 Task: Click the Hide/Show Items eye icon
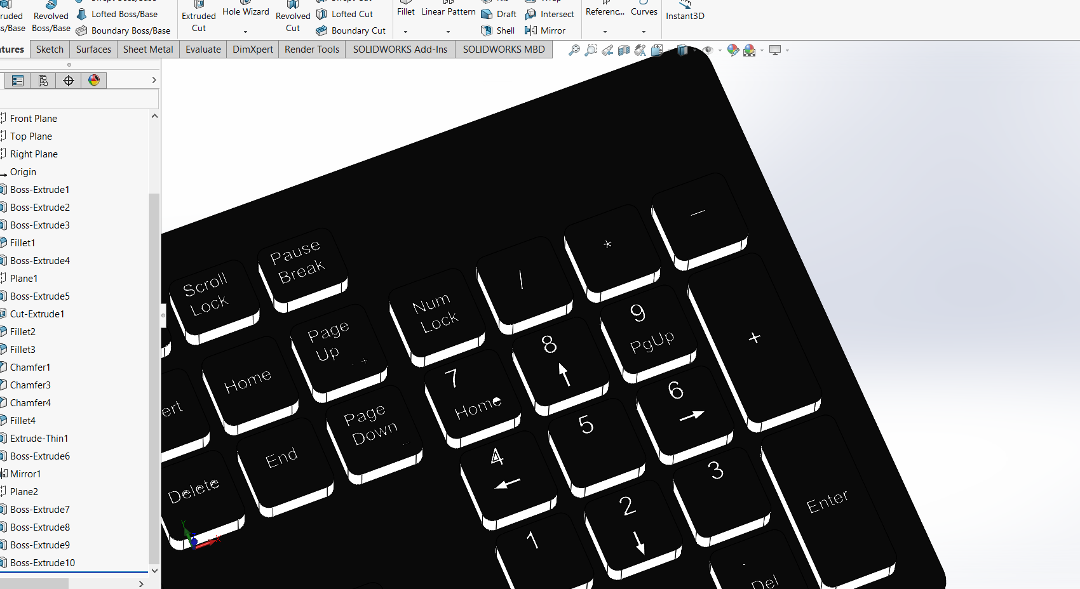(708, 50)
